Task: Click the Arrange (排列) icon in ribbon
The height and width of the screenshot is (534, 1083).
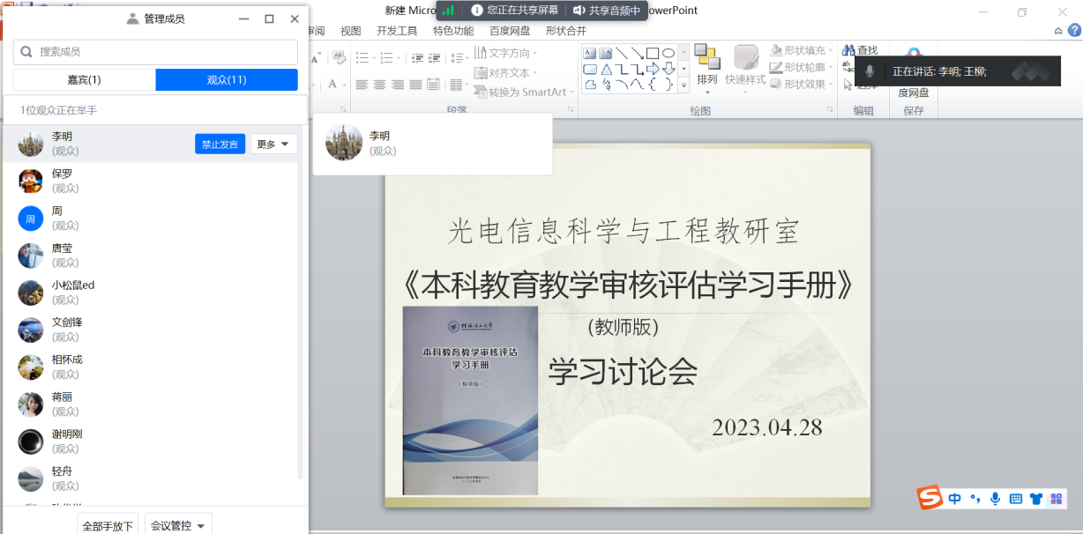Action: [706, 58]
